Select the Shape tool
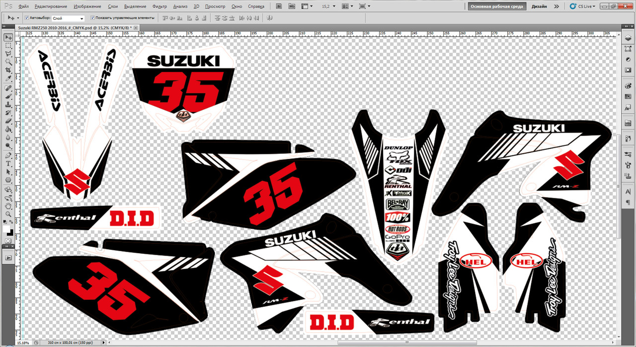 pos(8,180)
